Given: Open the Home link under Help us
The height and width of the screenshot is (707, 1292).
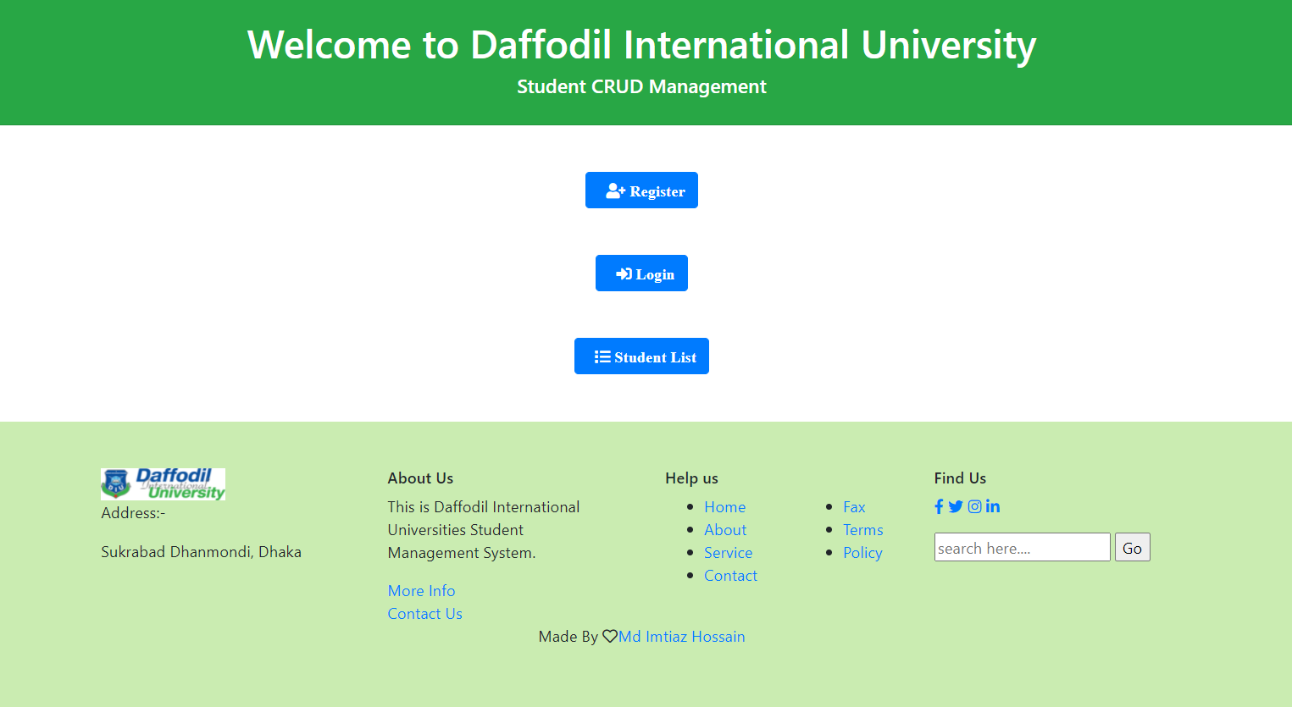Looking at the screenshot, I should coord(724,506).
